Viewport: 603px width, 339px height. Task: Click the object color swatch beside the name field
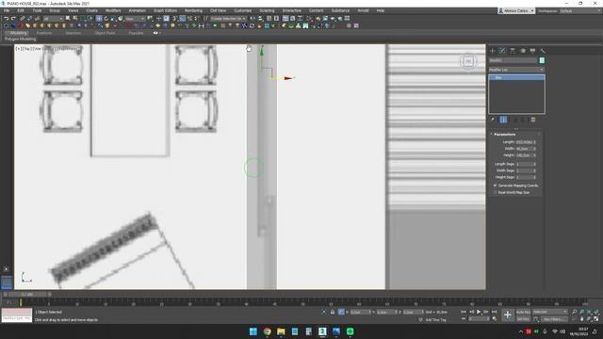[542, 60]
